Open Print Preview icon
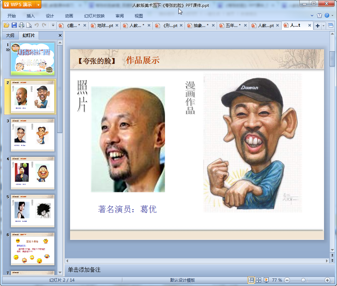Image resolution: width=337 pixels, height=286 pixels. coord(29,25)
